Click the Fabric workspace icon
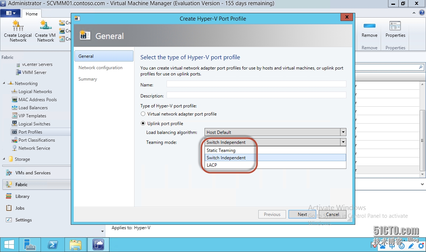This screenshot has height=252, width=426. tap(9, 184)
